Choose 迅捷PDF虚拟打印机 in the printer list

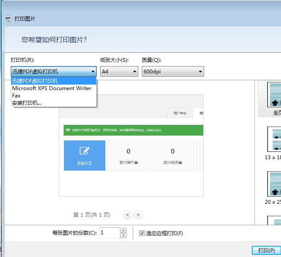(54, 81)
